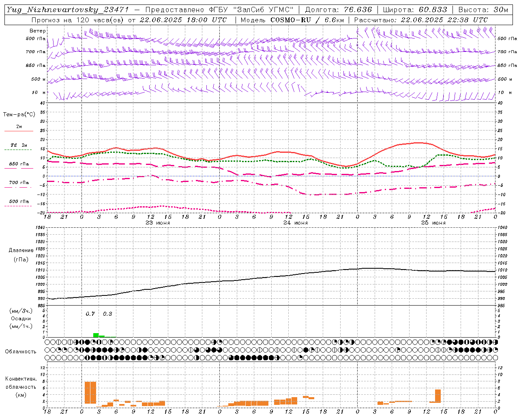The width and height of the screenshot is (519, 415).
Task: Click the 'Td 2м' dew point legend label
Action: tap(19, 145)
